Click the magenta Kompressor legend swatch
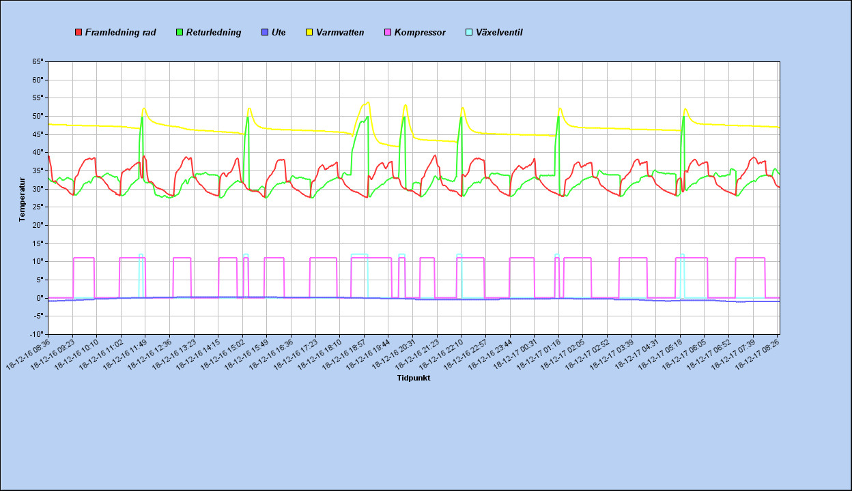 coord(388,33)
